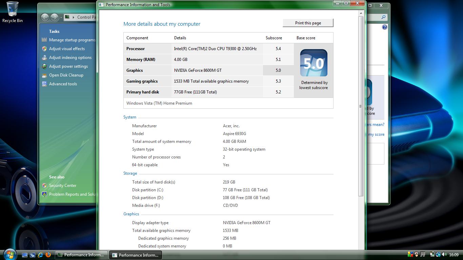
Task: Click the 5.0 base score badge
Action: coord(314,63)
